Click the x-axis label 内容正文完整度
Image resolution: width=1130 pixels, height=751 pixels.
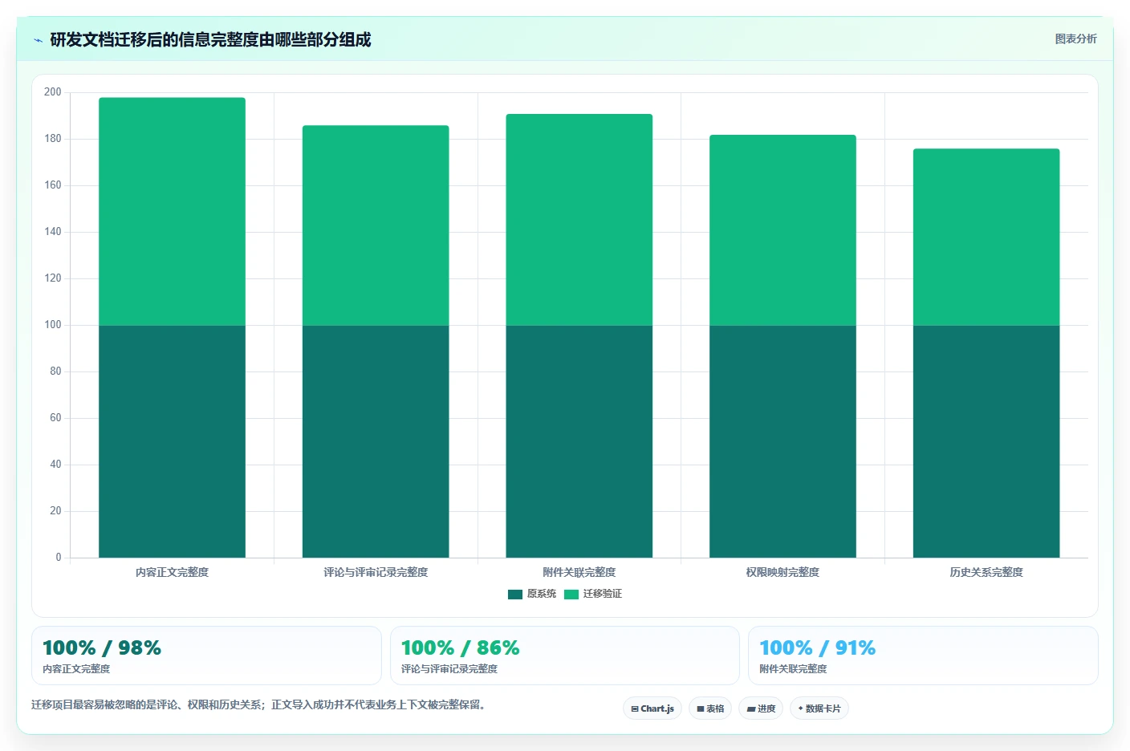[172, 572]
